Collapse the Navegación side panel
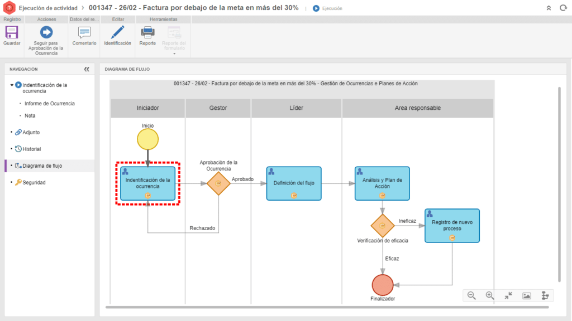Image resolution: width=572 pixels, height=321 pixels. (x=87, y=70)
